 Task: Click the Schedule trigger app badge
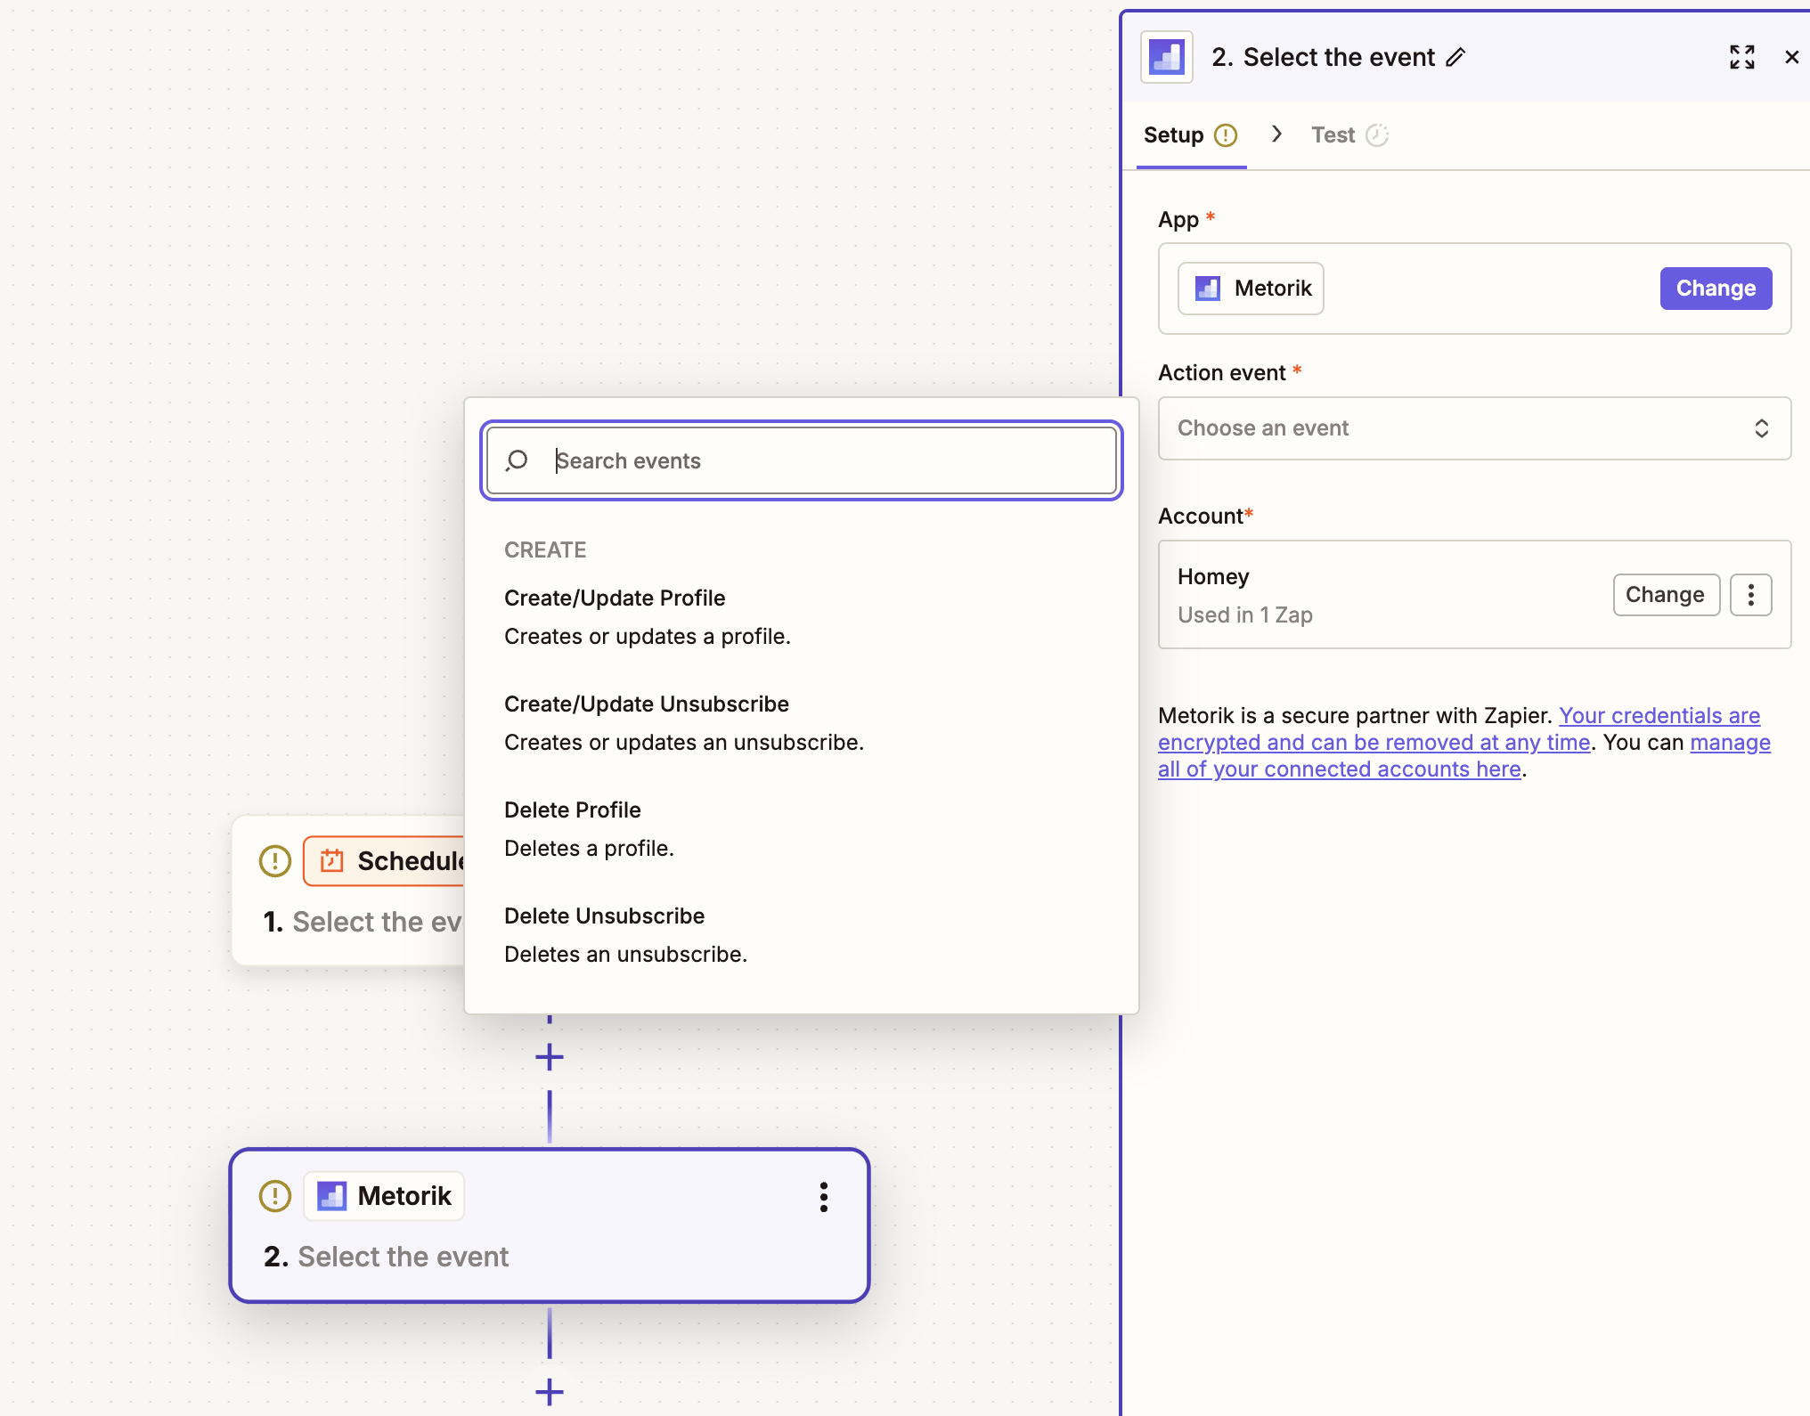pyautogui.click(x=385, y=861)
